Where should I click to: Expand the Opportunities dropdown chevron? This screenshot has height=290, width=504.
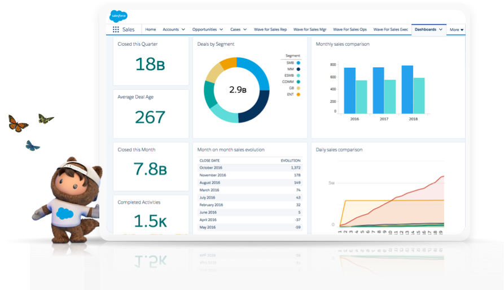click(x=221, y=29)
